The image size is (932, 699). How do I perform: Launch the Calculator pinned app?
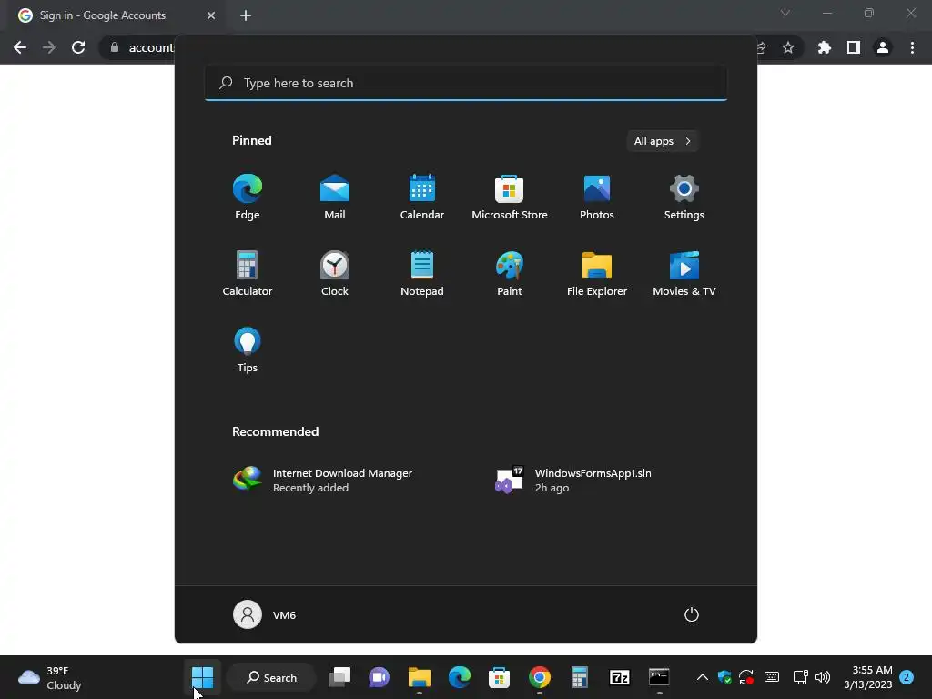(248, 274)
